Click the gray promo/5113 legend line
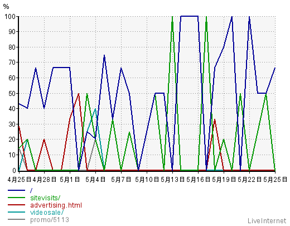This screenshot has height=226, width=290. 16,219
